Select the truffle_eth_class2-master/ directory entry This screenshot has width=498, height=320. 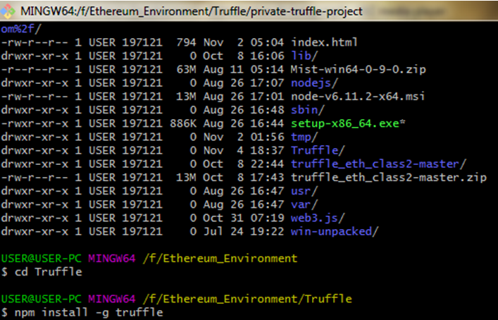[378, 164]
